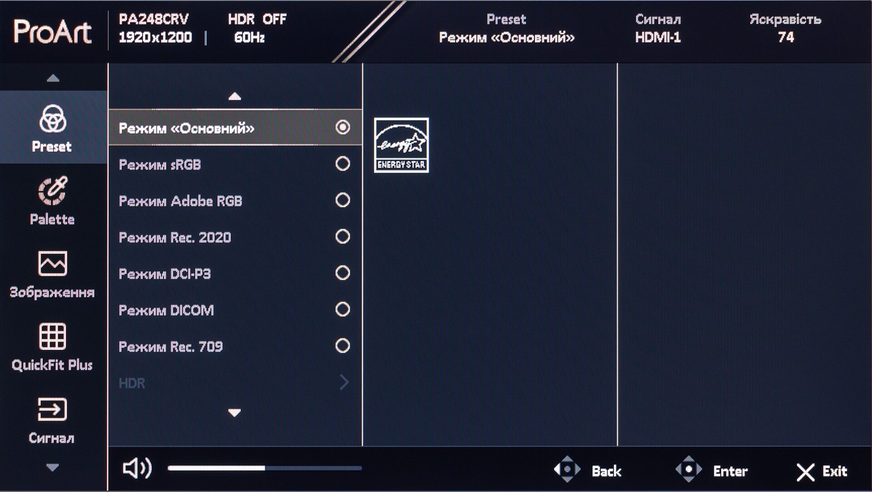Click the HDMI-1 signal value
Screen dimensions: 872x492
tap(658, 37)
